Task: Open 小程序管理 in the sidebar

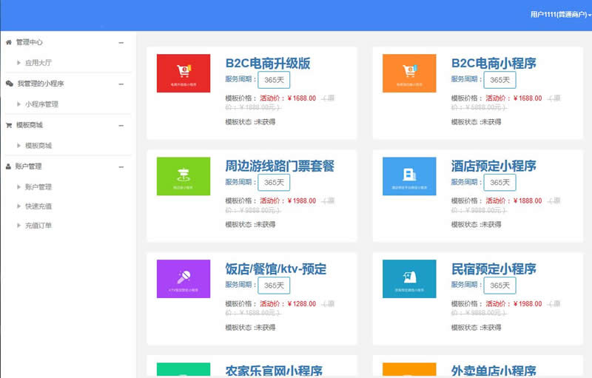Action: coord(41,104)
